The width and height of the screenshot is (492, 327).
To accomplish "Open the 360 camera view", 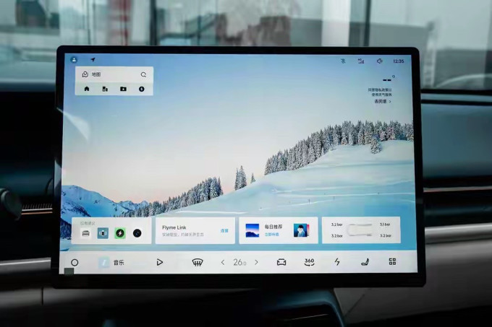I will pos(310,262).
